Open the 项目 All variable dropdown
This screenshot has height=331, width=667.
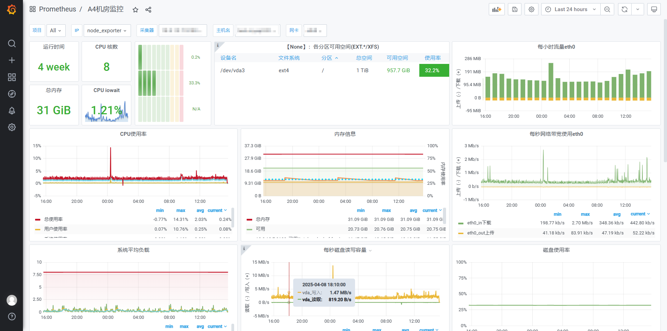(x=56, y=31)
